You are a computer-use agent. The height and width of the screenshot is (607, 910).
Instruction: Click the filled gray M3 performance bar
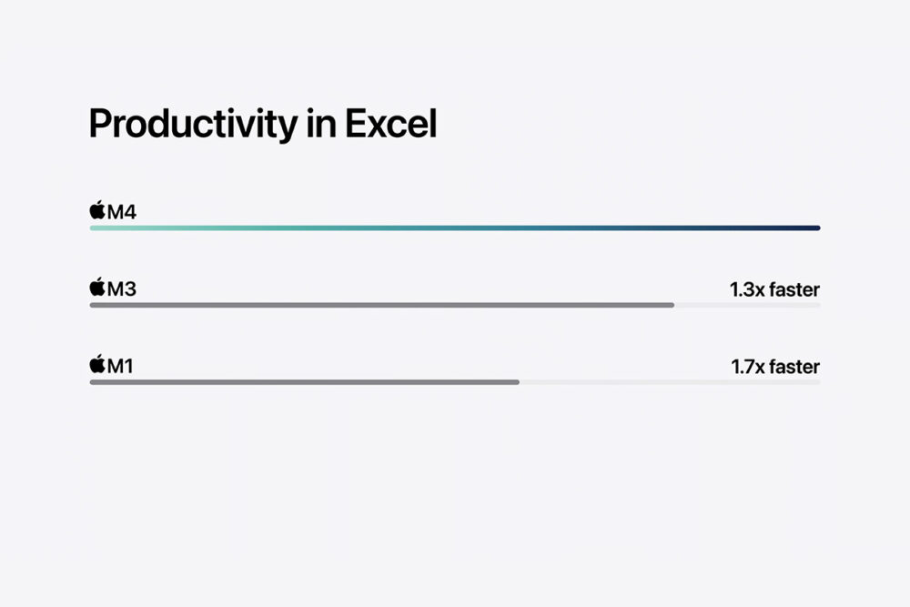pyautogui.click(x=382, y=305)
